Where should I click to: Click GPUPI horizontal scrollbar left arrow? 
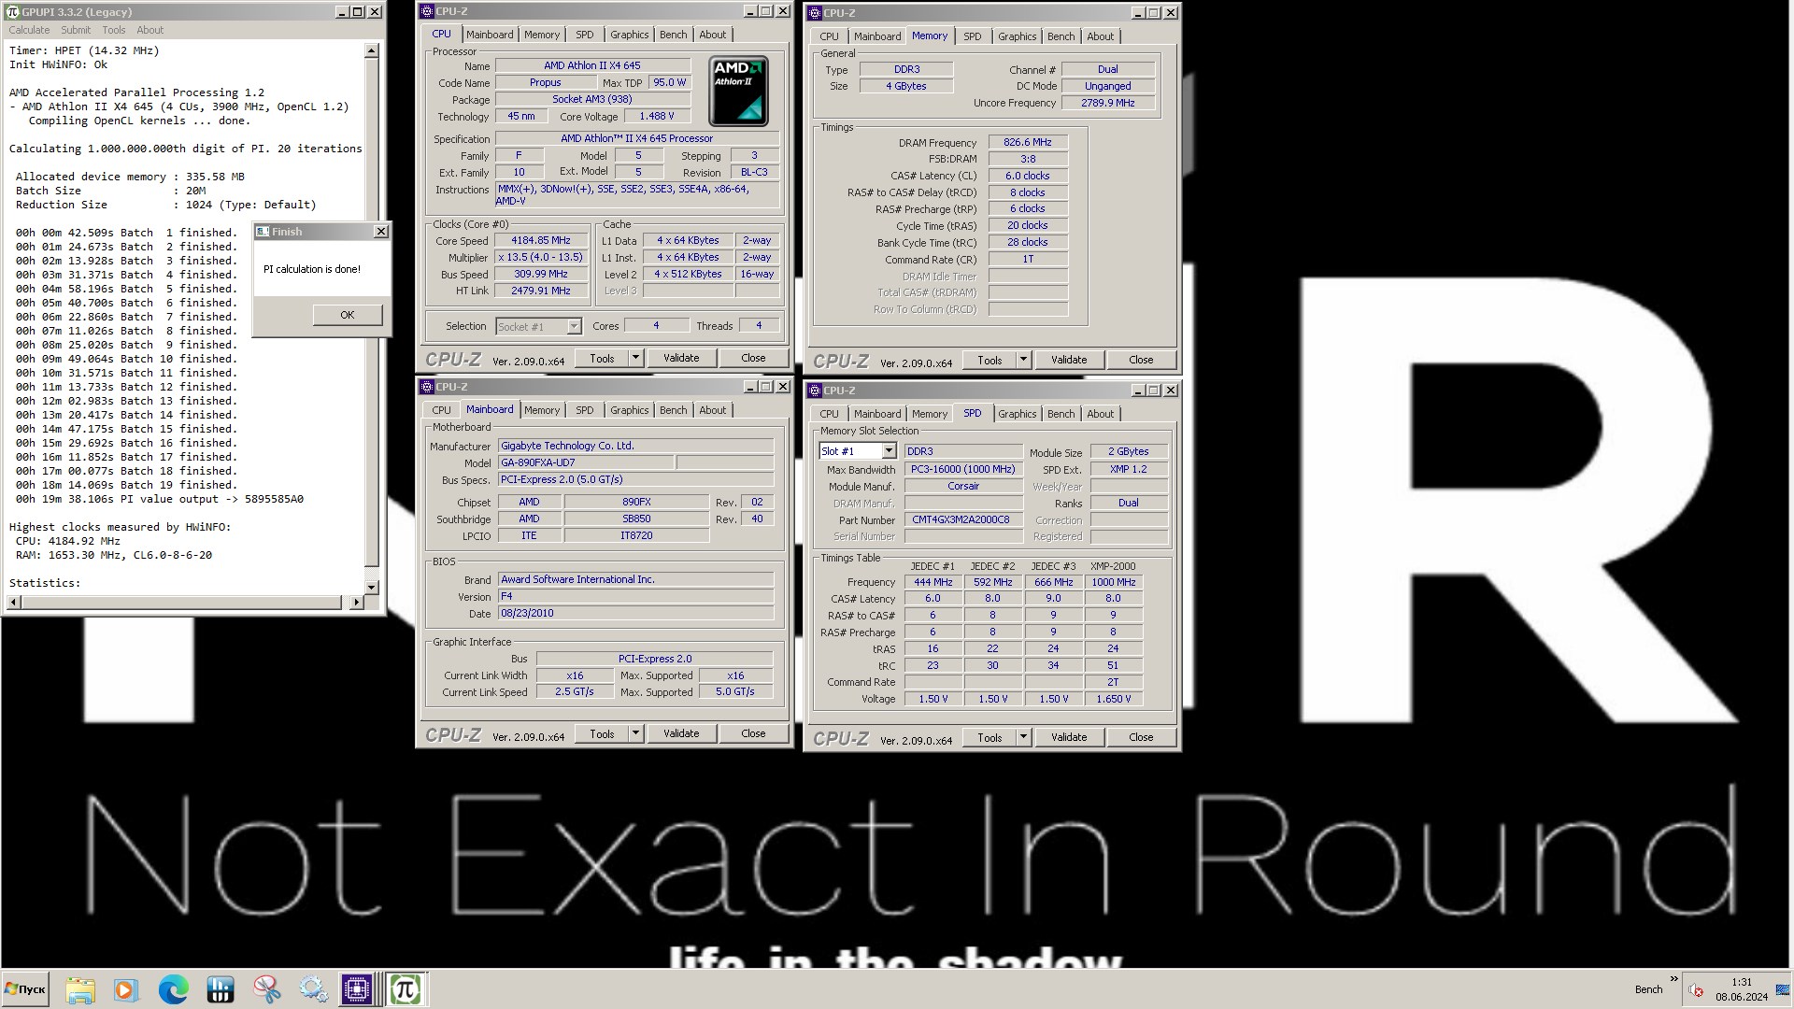(13, 604)
